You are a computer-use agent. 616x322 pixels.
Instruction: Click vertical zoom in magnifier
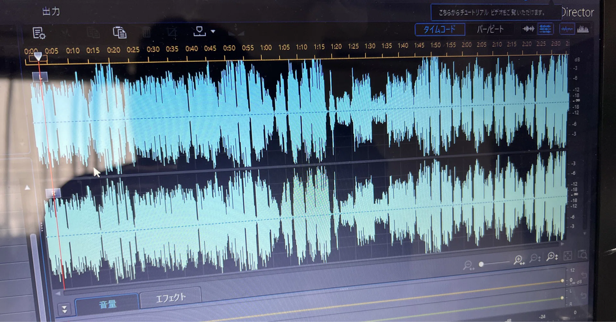pyautogui.click(x=552, y=256)
